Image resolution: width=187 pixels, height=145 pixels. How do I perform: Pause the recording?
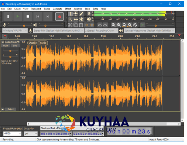pos(8,17)
